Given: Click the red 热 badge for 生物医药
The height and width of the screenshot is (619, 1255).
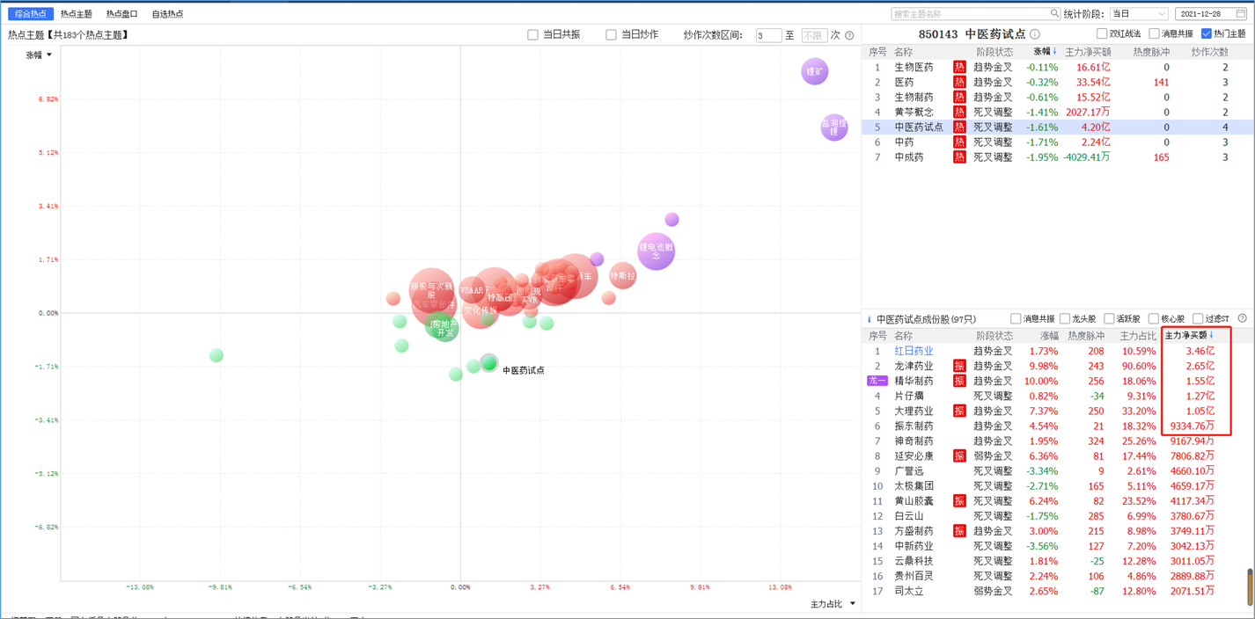Looking at the screenshot, I should coord(959,67).
